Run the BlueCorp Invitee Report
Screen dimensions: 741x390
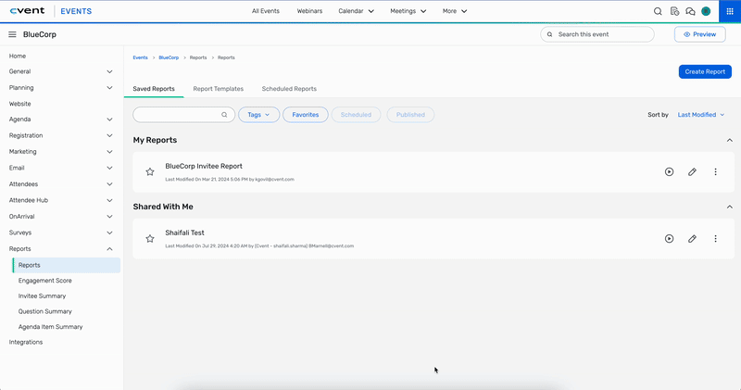click(x=669, y=172)
